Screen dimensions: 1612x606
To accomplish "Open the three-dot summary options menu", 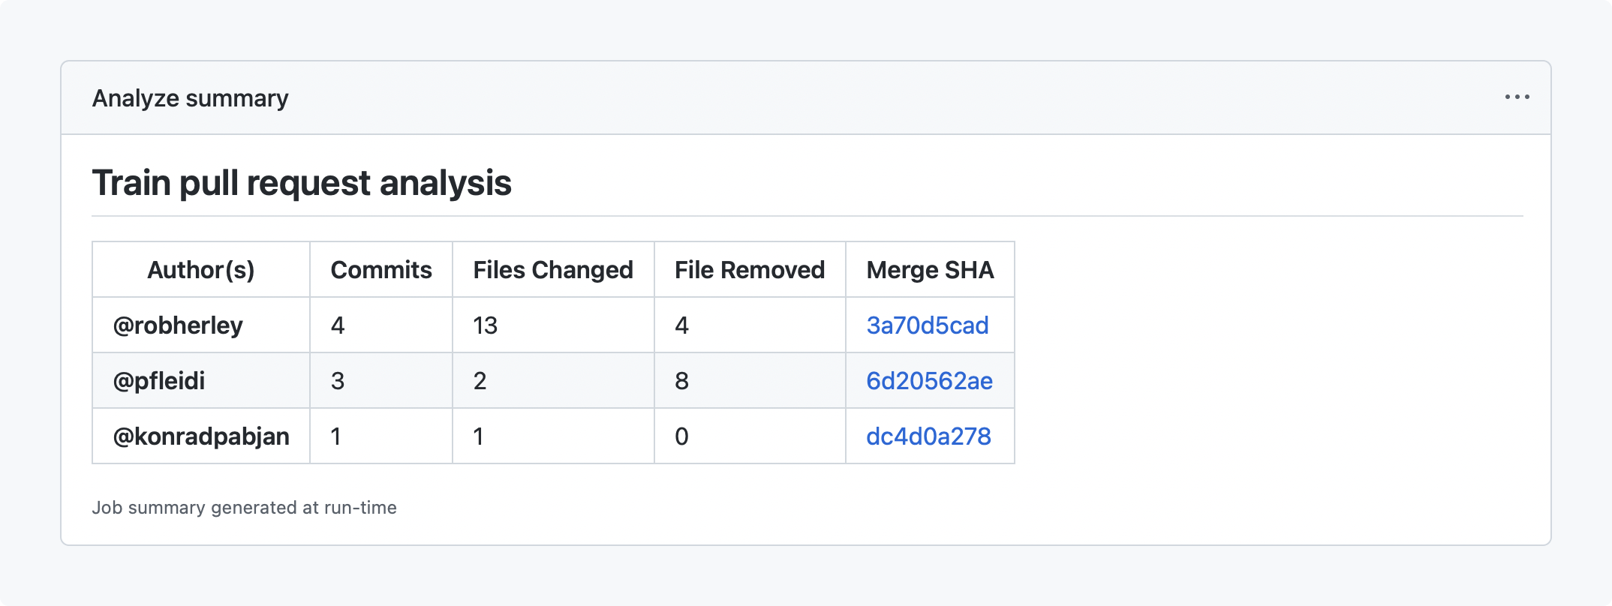I will click(1517, 97).
